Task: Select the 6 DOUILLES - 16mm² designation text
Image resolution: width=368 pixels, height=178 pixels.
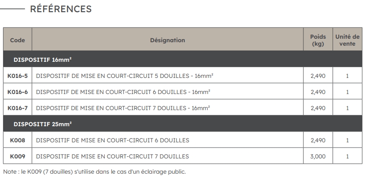Action: point(123,92)
